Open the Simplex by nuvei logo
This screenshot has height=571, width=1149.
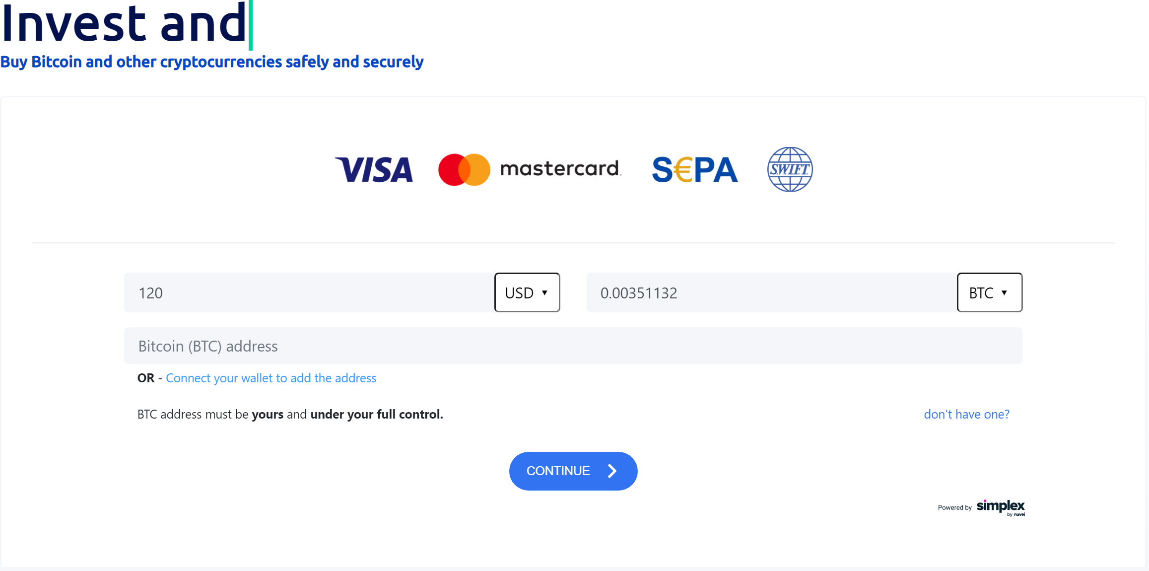[x=1001, y=507]
